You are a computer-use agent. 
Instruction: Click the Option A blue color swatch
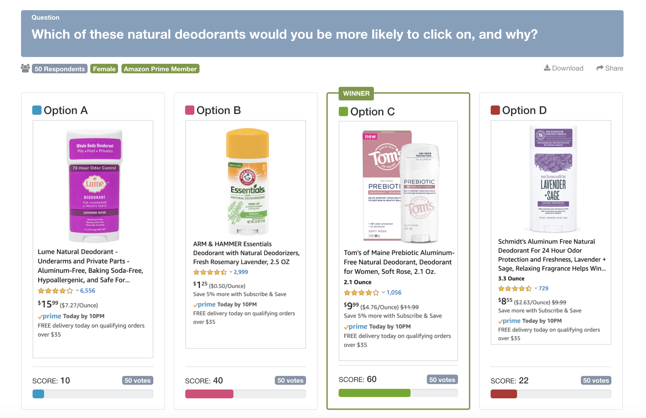[37, 110]
